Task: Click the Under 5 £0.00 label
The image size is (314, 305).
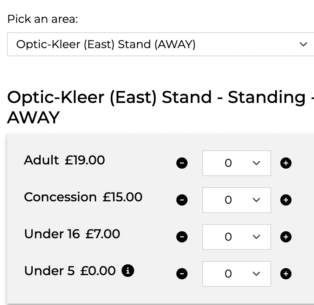Action: tap(70, 271)
